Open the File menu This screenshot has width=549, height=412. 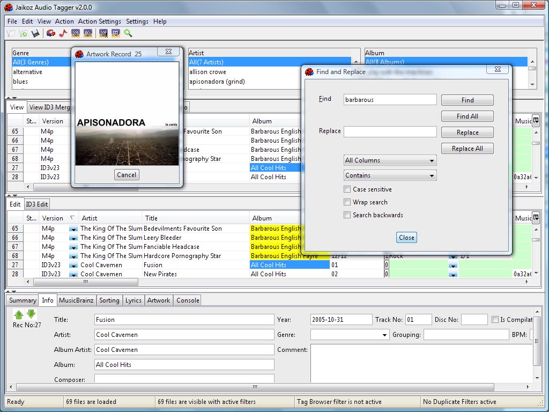coord(12,21)
